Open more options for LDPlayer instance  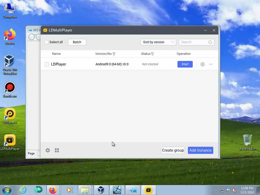pyautogui.click(x=211, y=64)
